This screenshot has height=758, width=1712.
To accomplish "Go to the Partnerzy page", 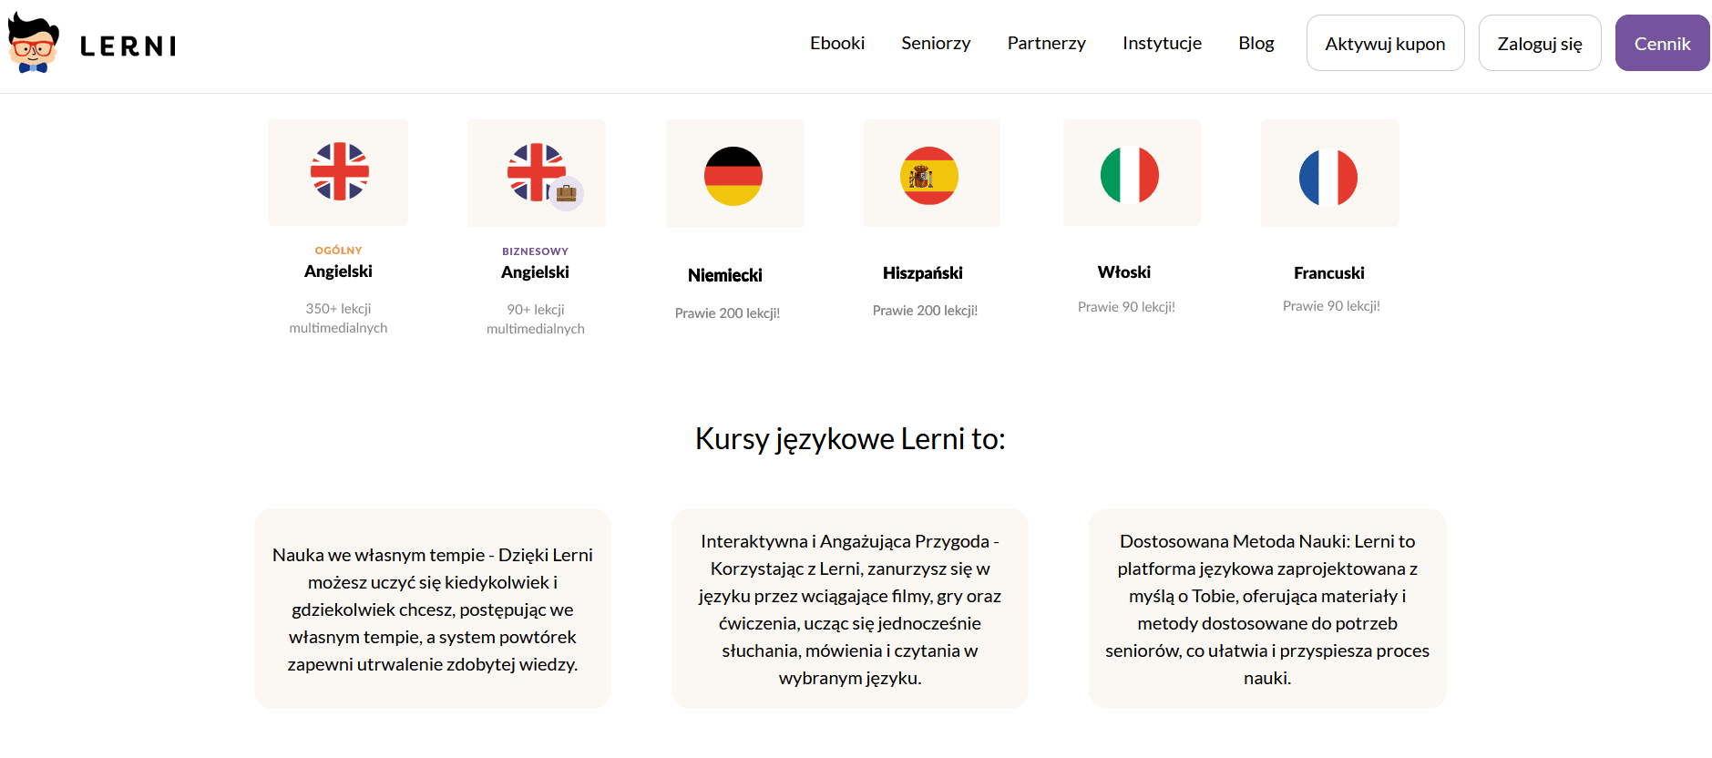I will [1046, 43].
